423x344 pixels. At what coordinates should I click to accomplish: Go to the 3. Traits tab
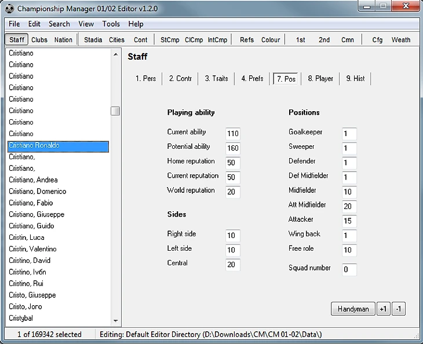click(x=216, y=78)
